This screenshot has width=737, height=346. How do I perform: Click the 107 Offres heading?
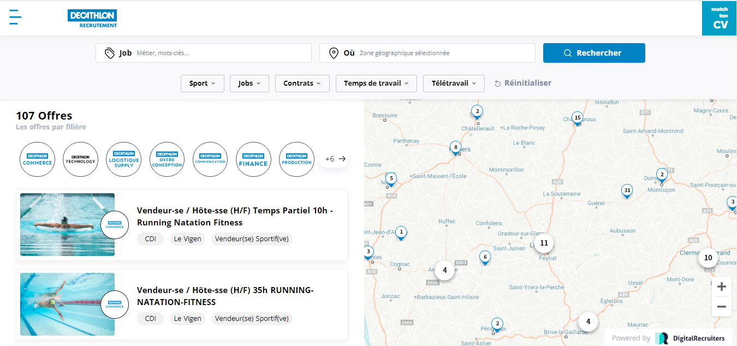point(44,116)
